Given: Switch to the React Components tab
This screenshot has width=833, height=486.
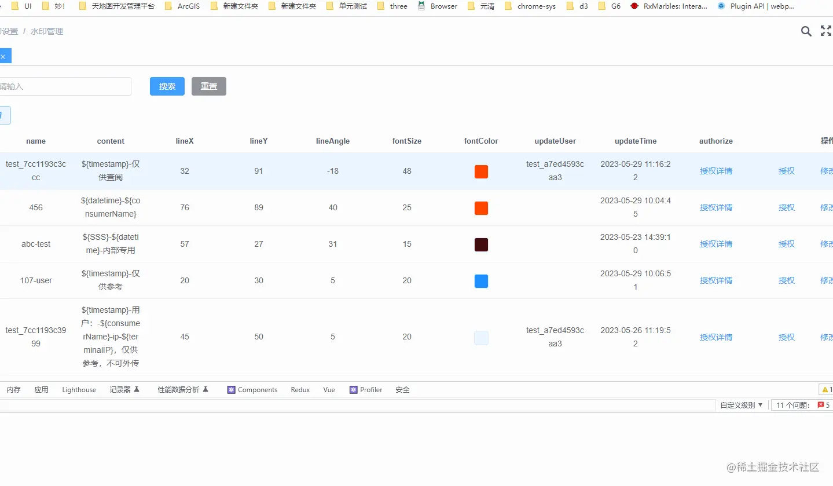Looking at the screenshot, I should (252, 390).
